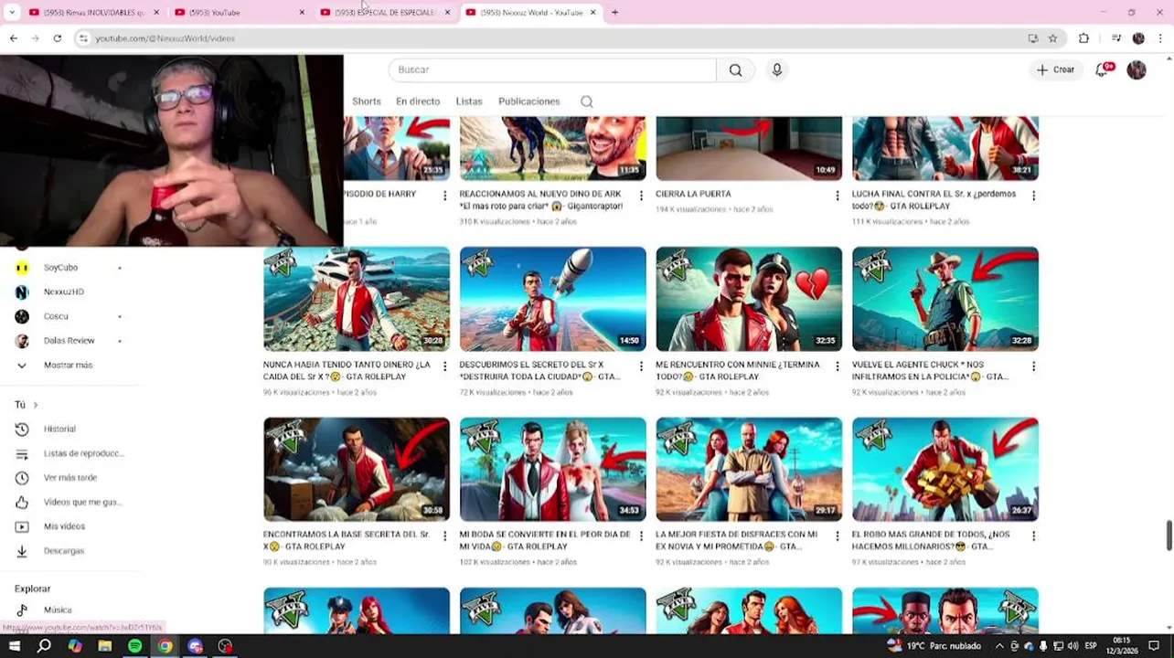Screen dimensions: 1174x658
Task: Show hidden system tray icons
Action: (999, 646)
